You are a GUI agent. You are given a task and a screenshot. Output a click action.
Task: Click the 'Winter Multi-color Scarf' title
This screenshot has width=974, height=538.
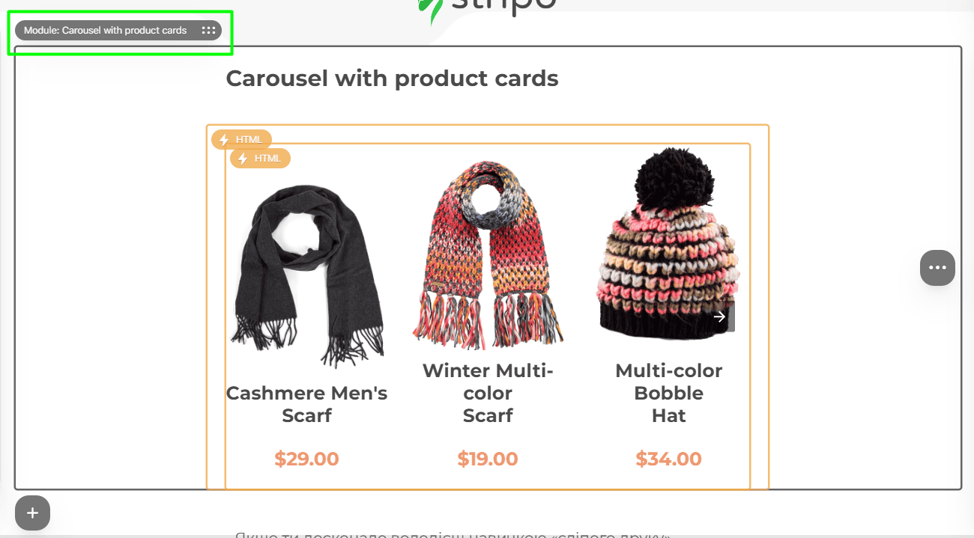point(488,393)
